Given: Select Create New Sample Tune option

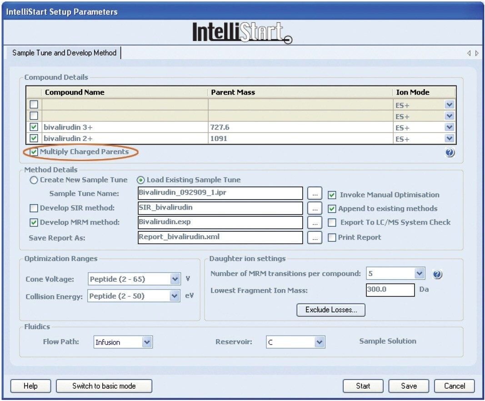Looking at the screenshot, I should coord(34,180).
